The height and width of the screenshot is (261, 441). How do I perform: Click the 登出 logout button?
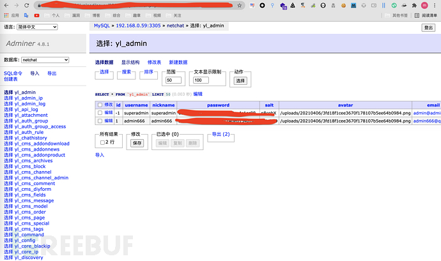pos(428,27)
